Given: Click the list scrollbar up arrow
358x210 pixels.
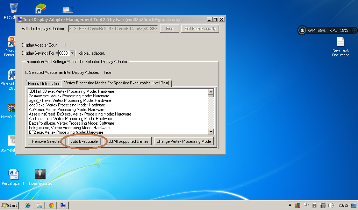Looking at the screenshot, I should [211, 92].
